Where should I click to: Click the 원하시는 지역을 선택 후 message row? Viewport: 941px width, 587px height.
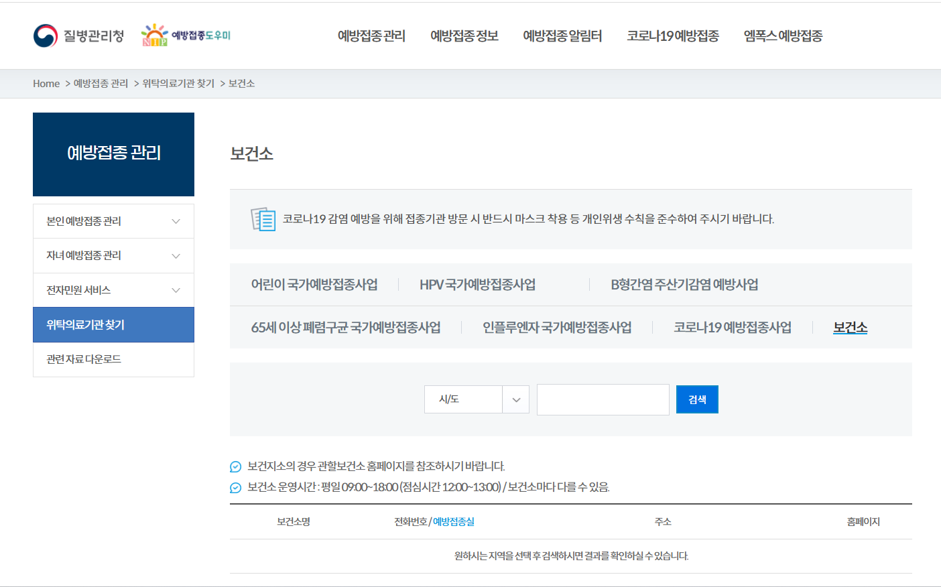571,556
